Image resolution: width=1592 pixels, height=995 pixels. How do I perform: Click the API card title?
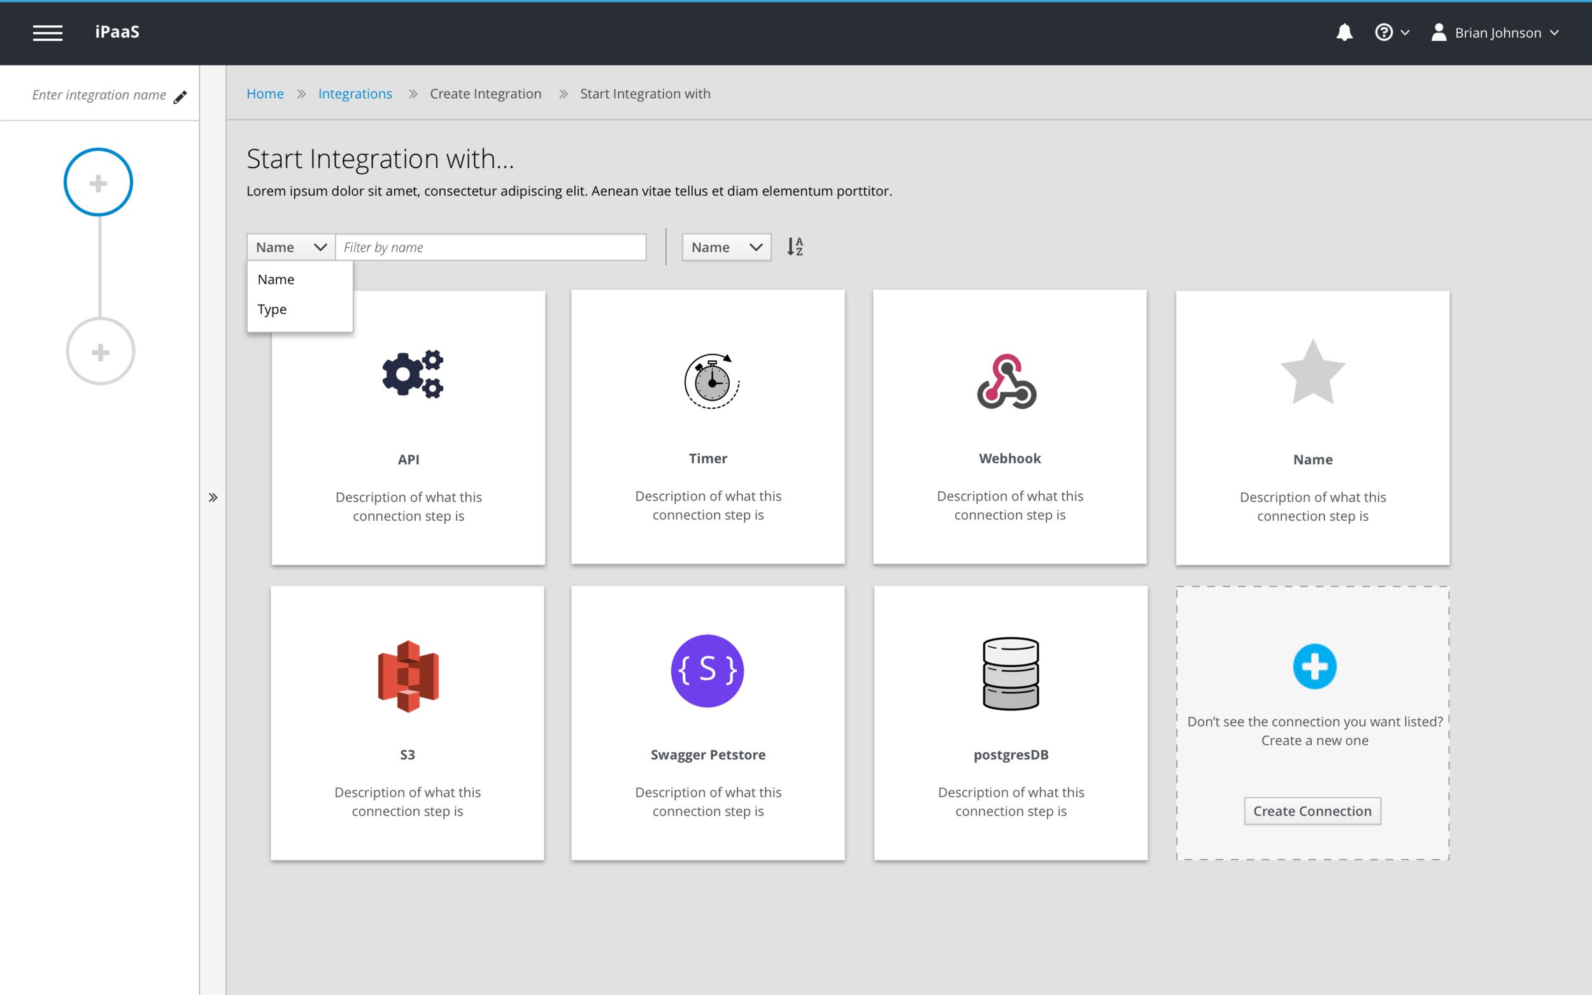(x=408, y=460)
